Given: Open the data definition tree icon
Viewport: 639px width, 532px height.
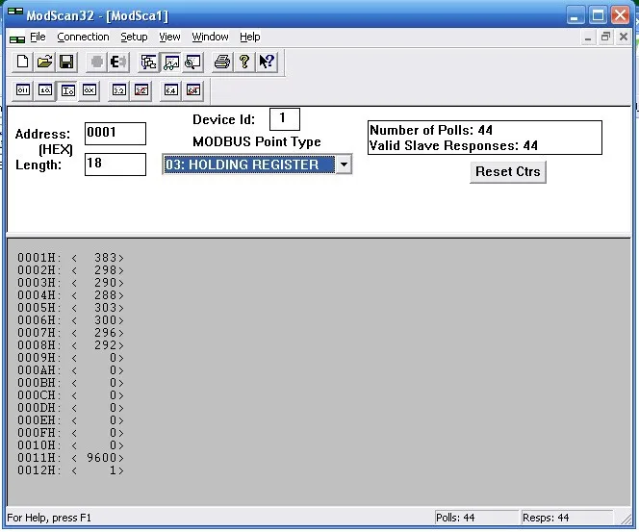Looking at the screenshot, I should [x=148, y=62].
